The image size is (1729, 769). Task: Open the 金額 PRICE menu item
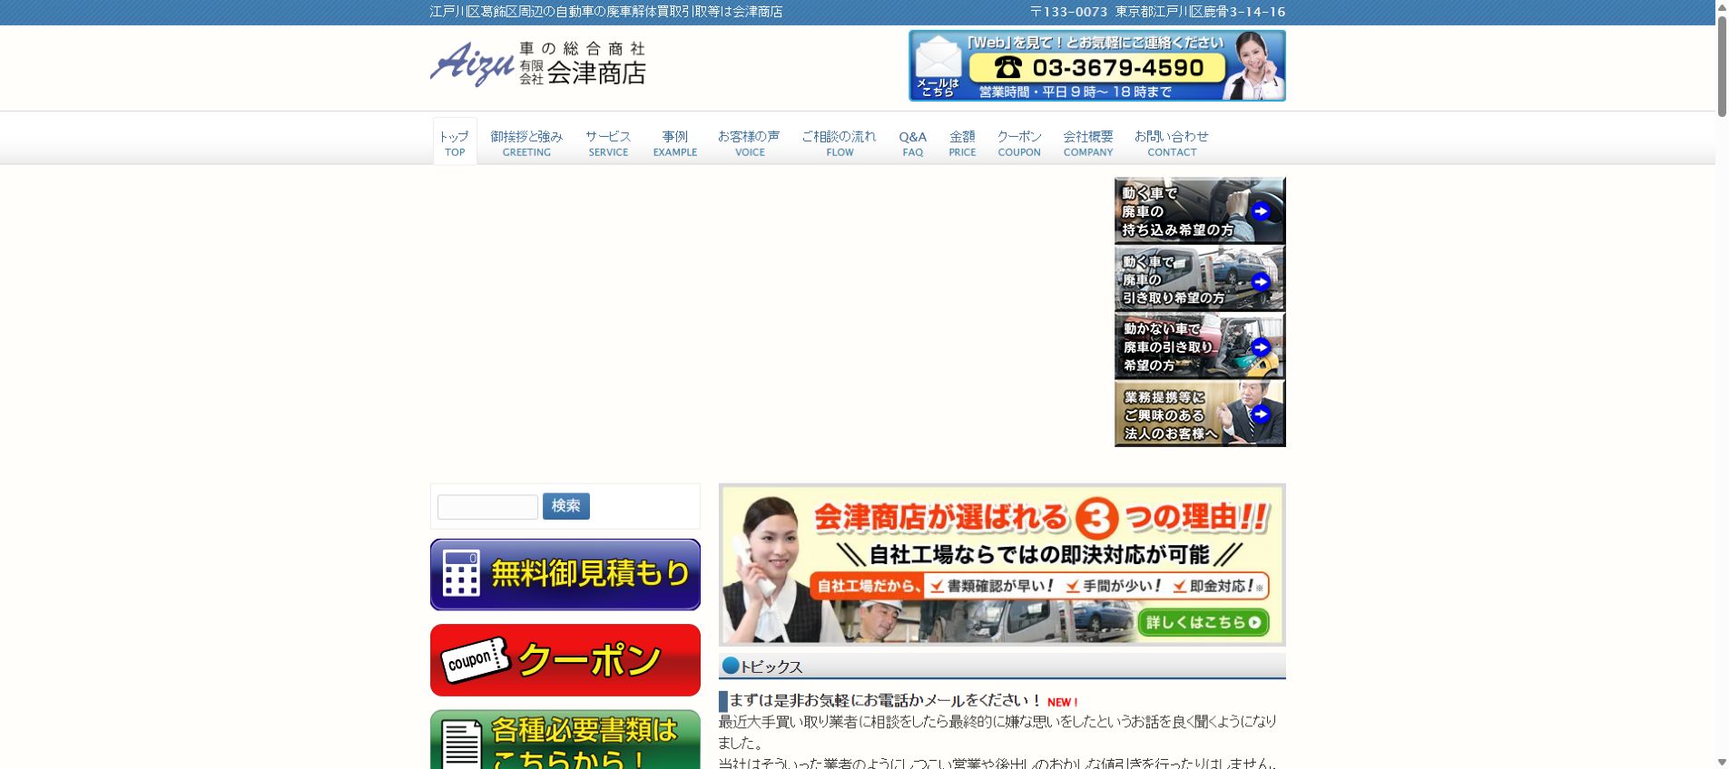[962, 142]
